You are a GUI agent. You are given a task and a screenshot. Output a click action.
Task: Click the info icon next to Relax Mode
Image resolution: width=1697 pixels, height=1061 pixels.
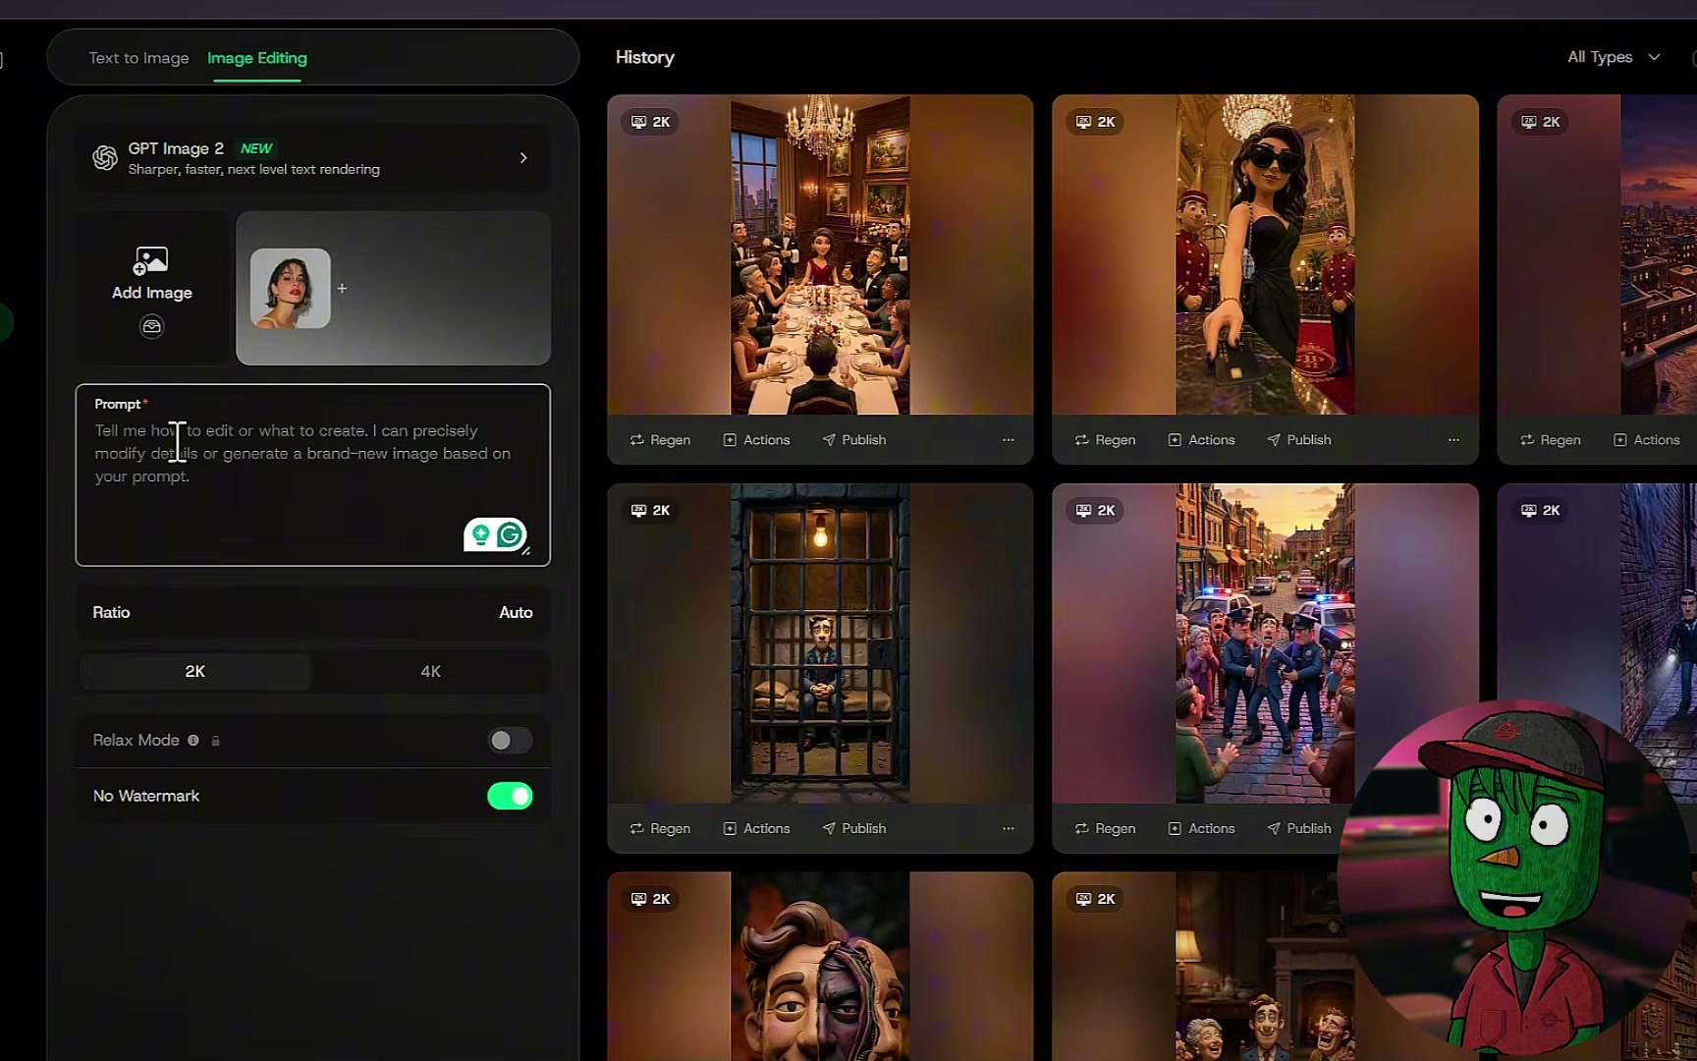point(193,740)
